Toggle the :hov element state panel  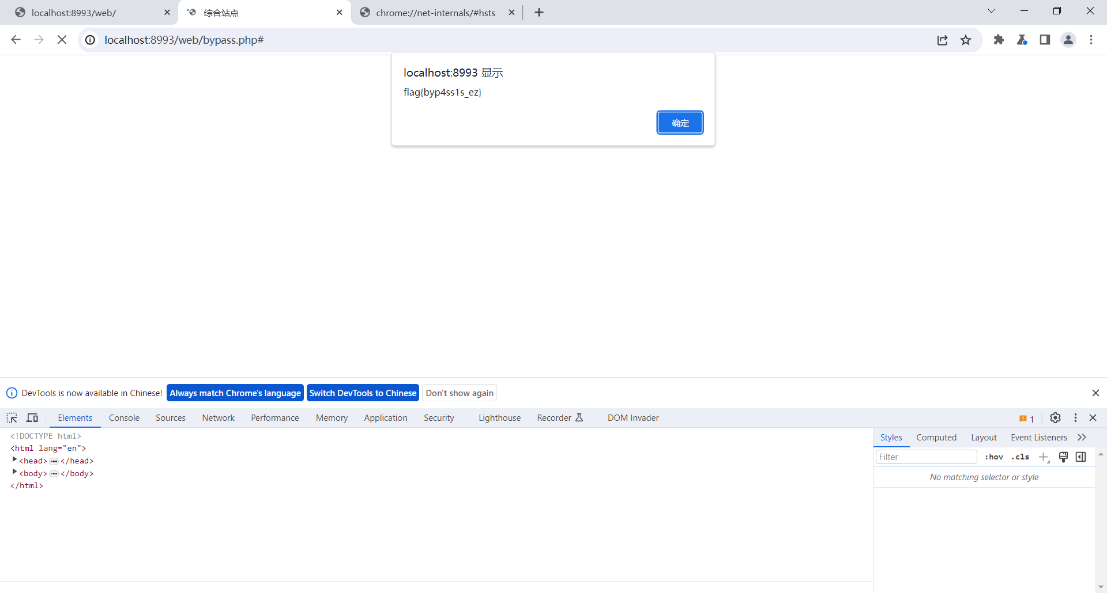point(993,457)
